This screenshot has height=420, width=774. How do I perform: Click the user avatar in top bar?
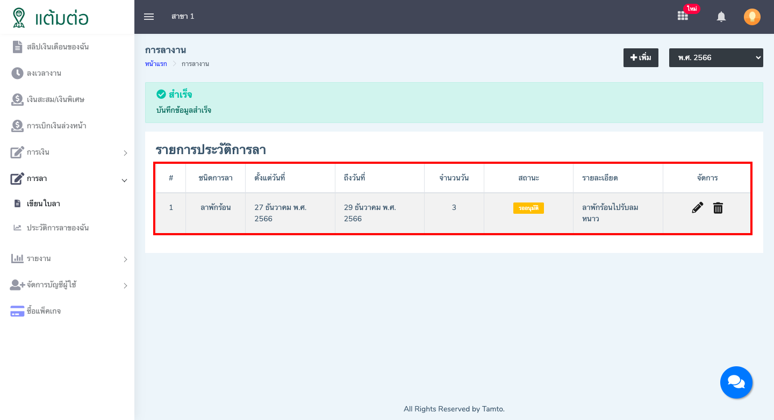tap(752, 17)
